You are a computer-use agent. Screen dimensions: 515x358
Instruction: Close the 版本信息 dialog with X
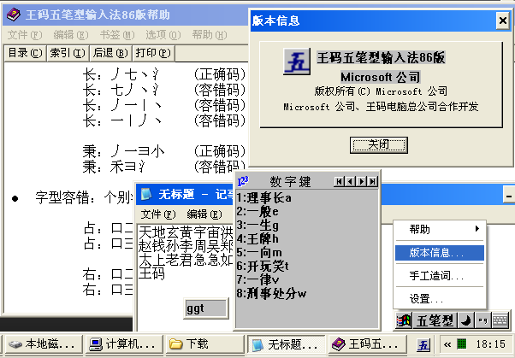pos(502,21)
